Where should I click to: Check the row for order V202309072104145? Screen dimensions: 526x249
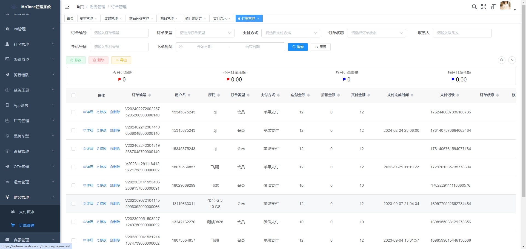(73, 204)
